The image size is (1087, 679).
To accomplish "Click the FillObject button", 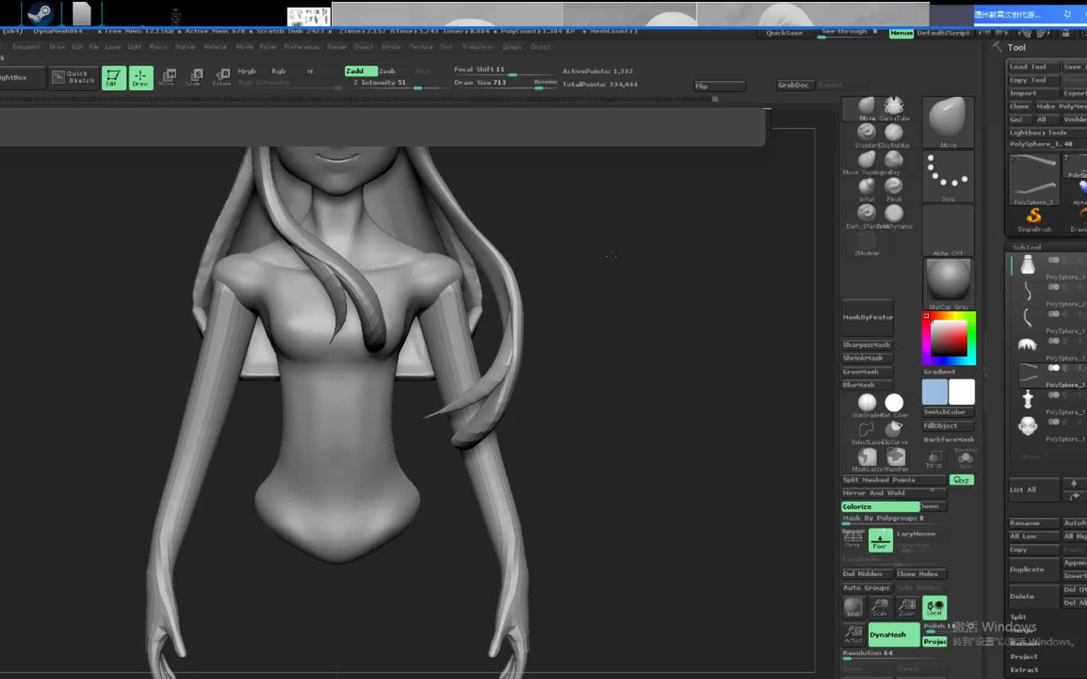I will click(947, 426).
